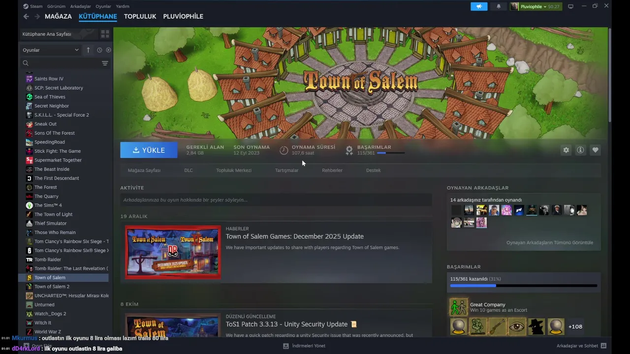Click the green tree achievement icon
630x354 pixels.
[478, 326]
